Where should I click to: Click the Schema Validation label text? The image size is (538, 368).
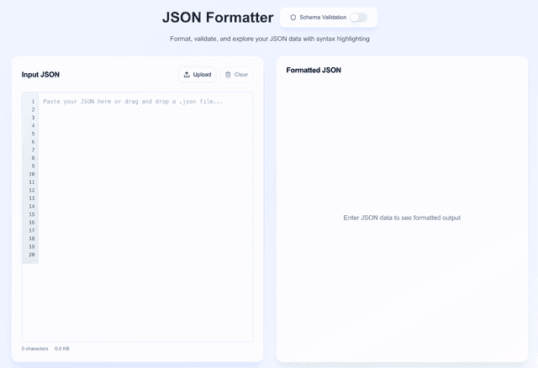323,17
